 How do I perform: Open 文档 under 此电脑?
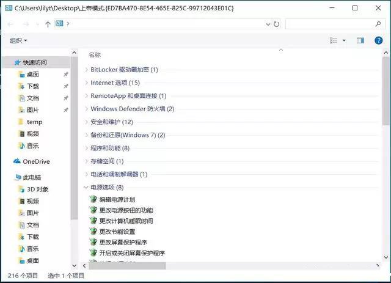[32, 225]
